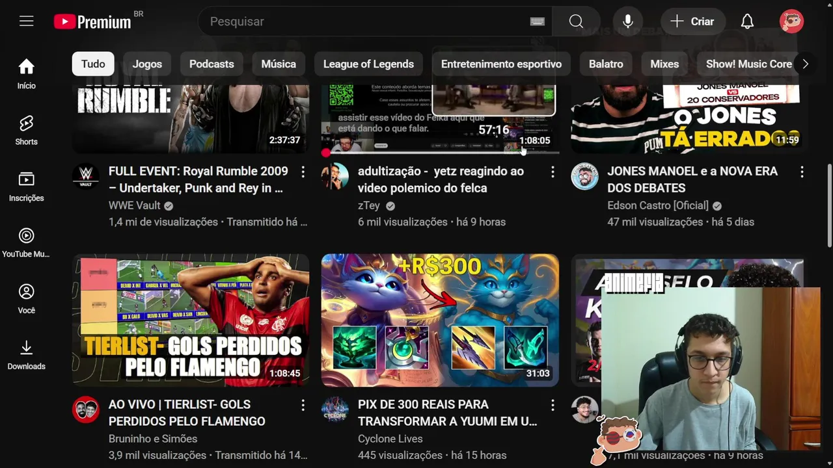The height and width of the screenshot is (468, 833).
Task: Open the Criar create button
Action: (x=692, y=21)
